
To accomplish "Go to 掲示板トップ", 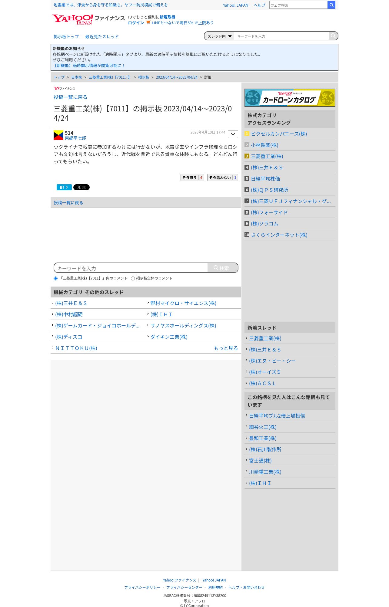I will click(x=66, y=37).
